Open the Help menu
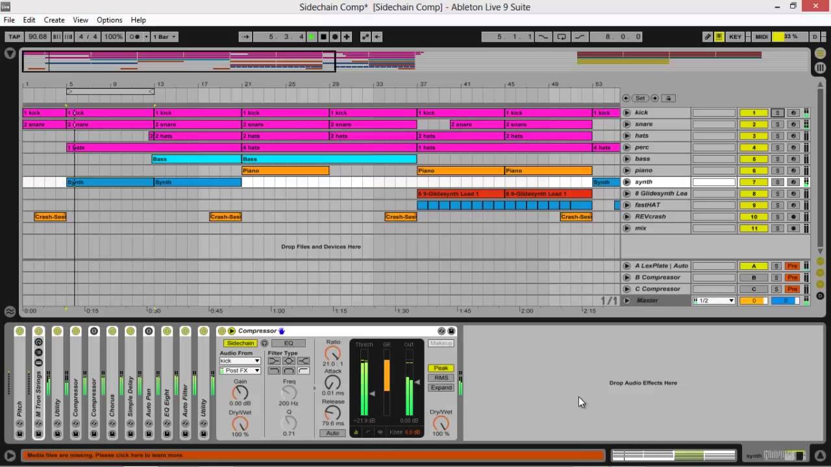This screenshot has height=467, width=831. 138,20
